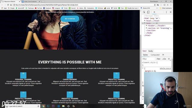
Task: Click the Windows Start button
Action: [2, 106]
